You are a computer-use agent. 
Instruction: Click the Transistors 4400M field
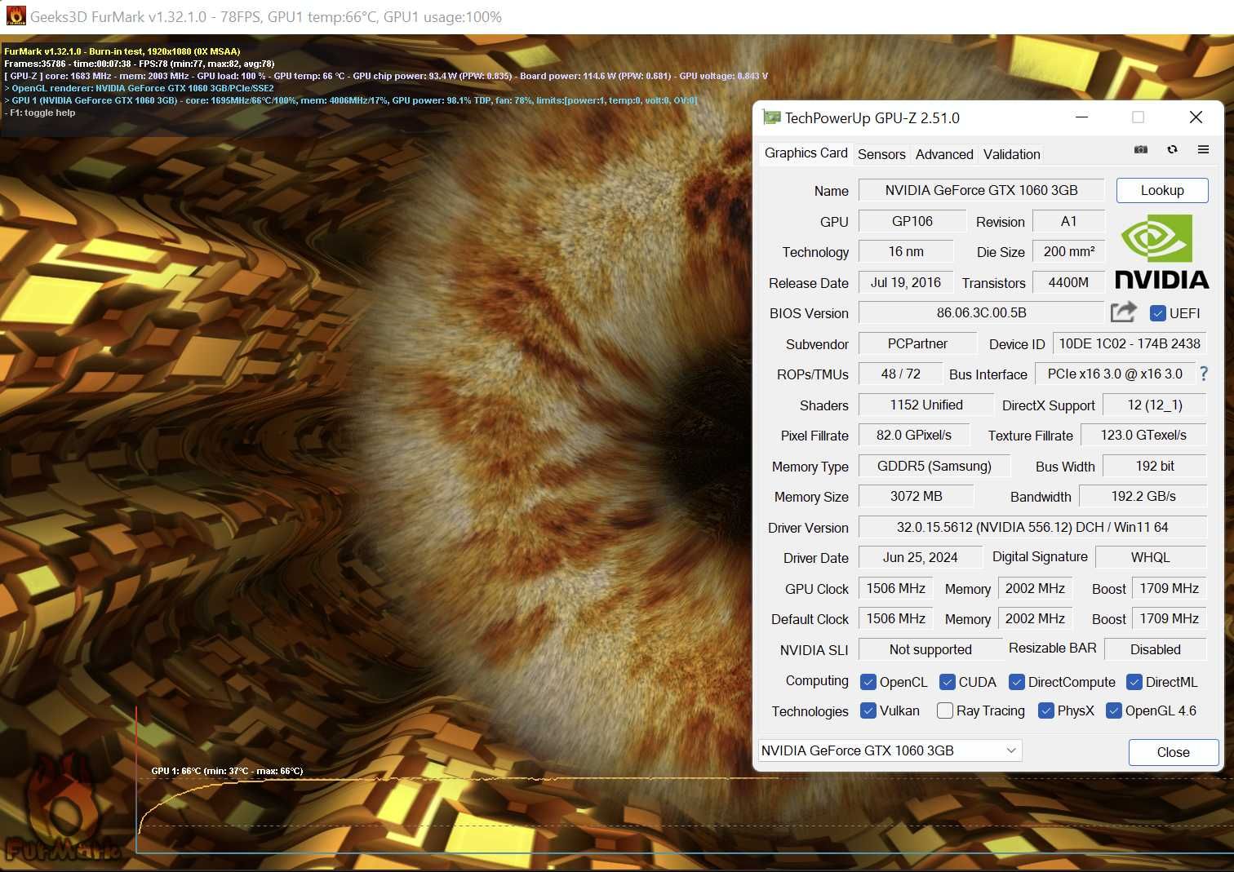(x=1068, y=282)
